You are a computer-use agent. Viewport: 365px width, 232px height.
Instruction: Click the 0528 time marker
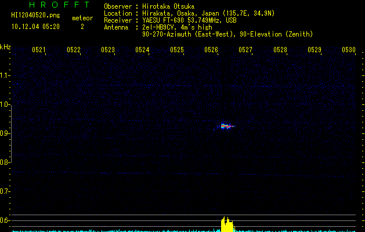[280, 50]
